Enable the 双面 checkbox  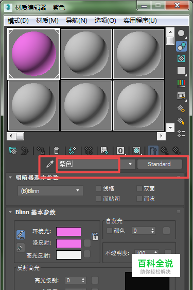coord(139,188)
